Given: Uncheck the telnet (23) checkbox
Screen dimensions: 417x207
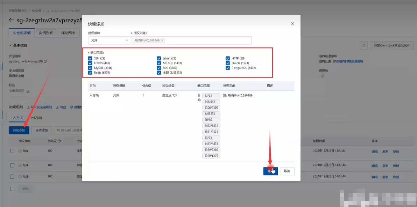Looking at the screenshot, I should (x=159, y=58).
